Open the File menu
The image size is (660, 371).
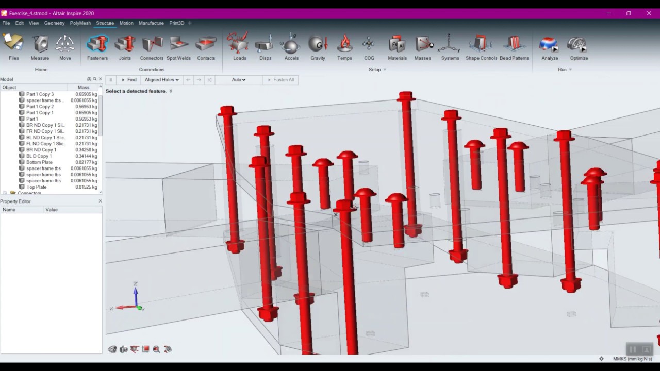[x=6, y=23]
